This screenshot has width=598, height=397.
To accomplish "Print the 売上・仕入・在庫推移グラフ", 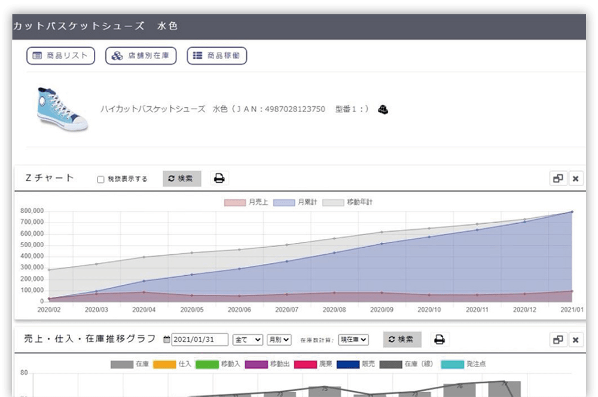I will [440, 340].
